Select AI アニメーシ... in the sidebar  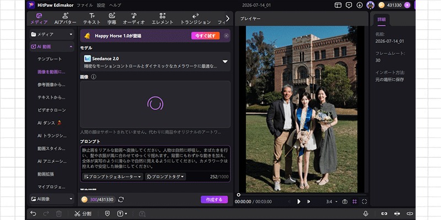[52, 161]
